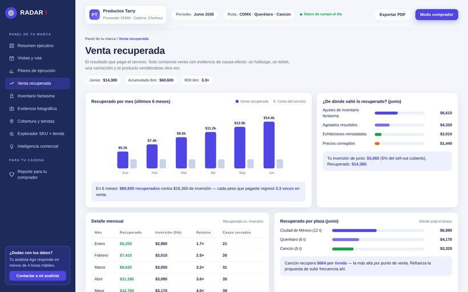Image resolution: width=468 pixels, height=292 pixels.
Task: Click the Casos cerrados column header
Action: coord(237,232)
